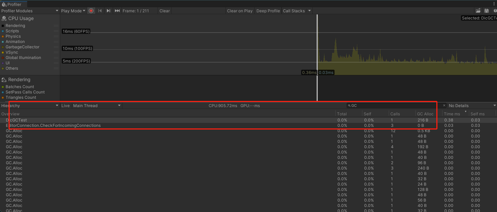
Task: Select GC.Alloc row with 192 B
Action: [248, 147]
